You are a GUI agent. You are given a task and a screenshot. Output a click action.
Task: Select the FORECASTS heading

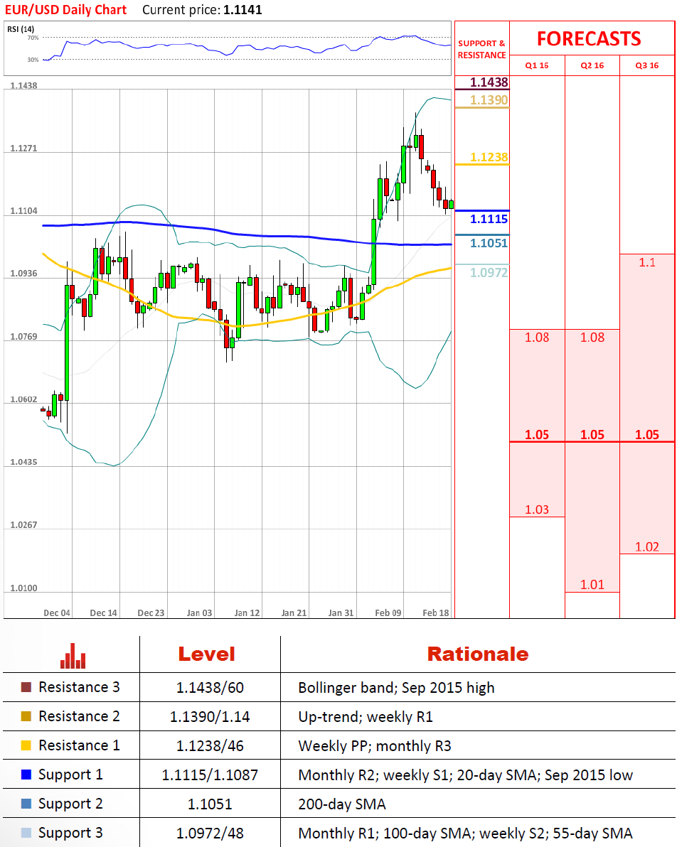pyautogui.click(x=589, y=39)
